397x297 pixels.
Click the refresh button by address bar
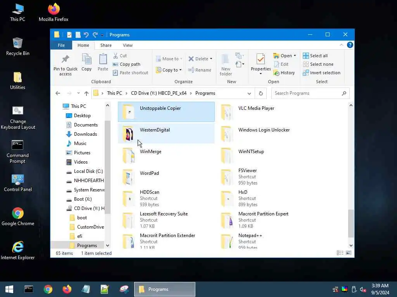(261, 93)
